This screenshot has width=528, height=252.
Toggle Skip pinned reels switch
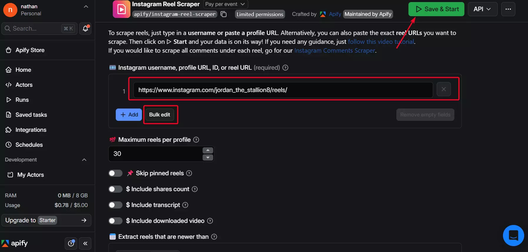115,173
